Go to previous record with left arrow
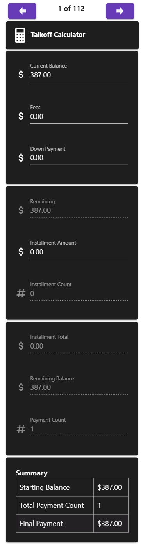 [x=22, y=11]
